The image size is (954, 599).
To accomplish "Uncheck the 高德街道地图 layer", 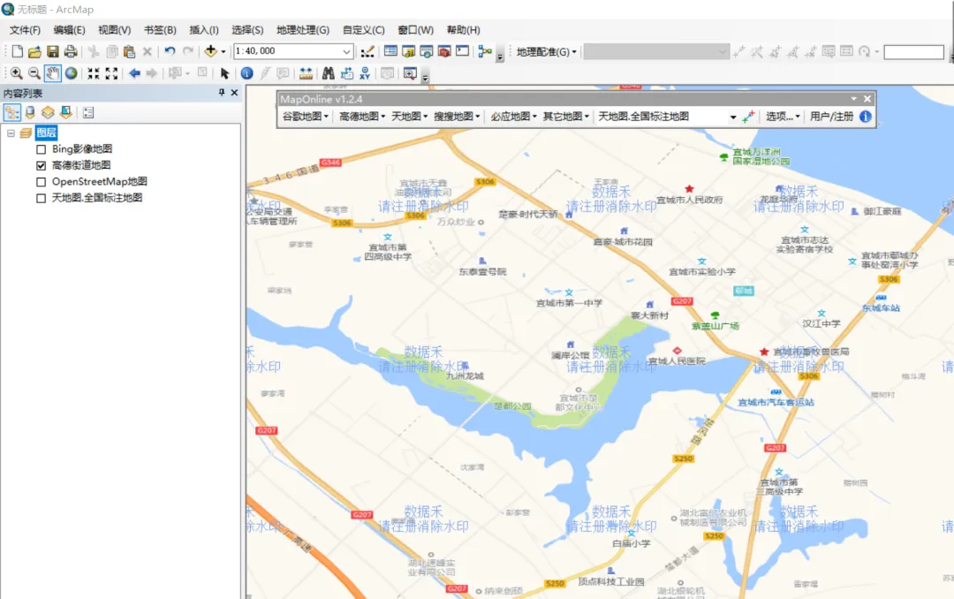I will (41, 165).
